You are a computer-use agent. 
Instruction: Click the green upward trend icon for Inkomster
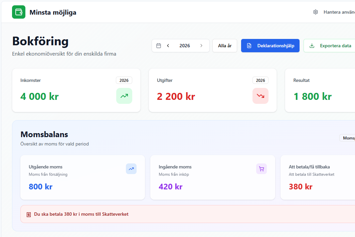[124, 96]
